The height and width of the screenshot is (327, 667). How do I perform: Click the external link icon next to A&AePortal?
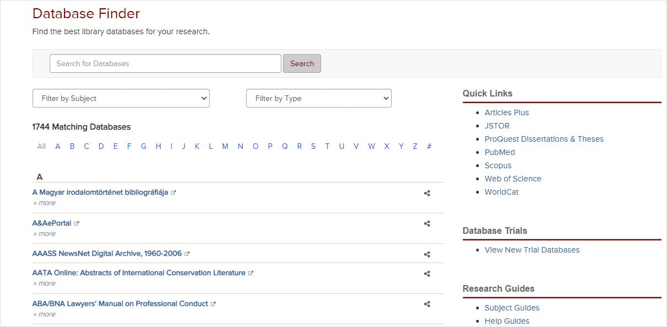pyautogui.click(x=76, y=223)
